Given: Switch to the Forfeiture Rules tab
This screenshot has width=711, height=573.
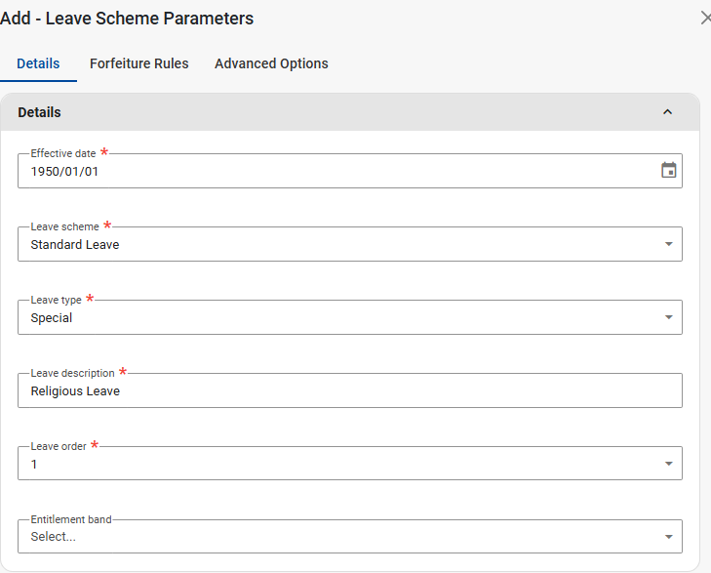Looking at the screenshot, I should click(138, 63).
